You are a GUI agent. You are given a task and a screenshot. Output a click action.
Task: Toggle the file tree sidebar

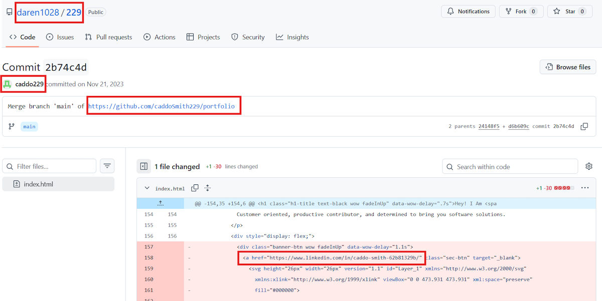(x=144, y=166)
